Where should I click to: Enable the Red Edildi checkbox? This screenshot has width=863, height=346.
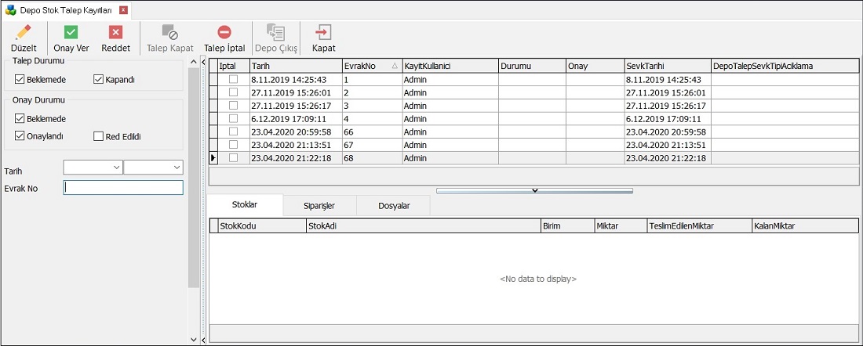pos(98,136)
